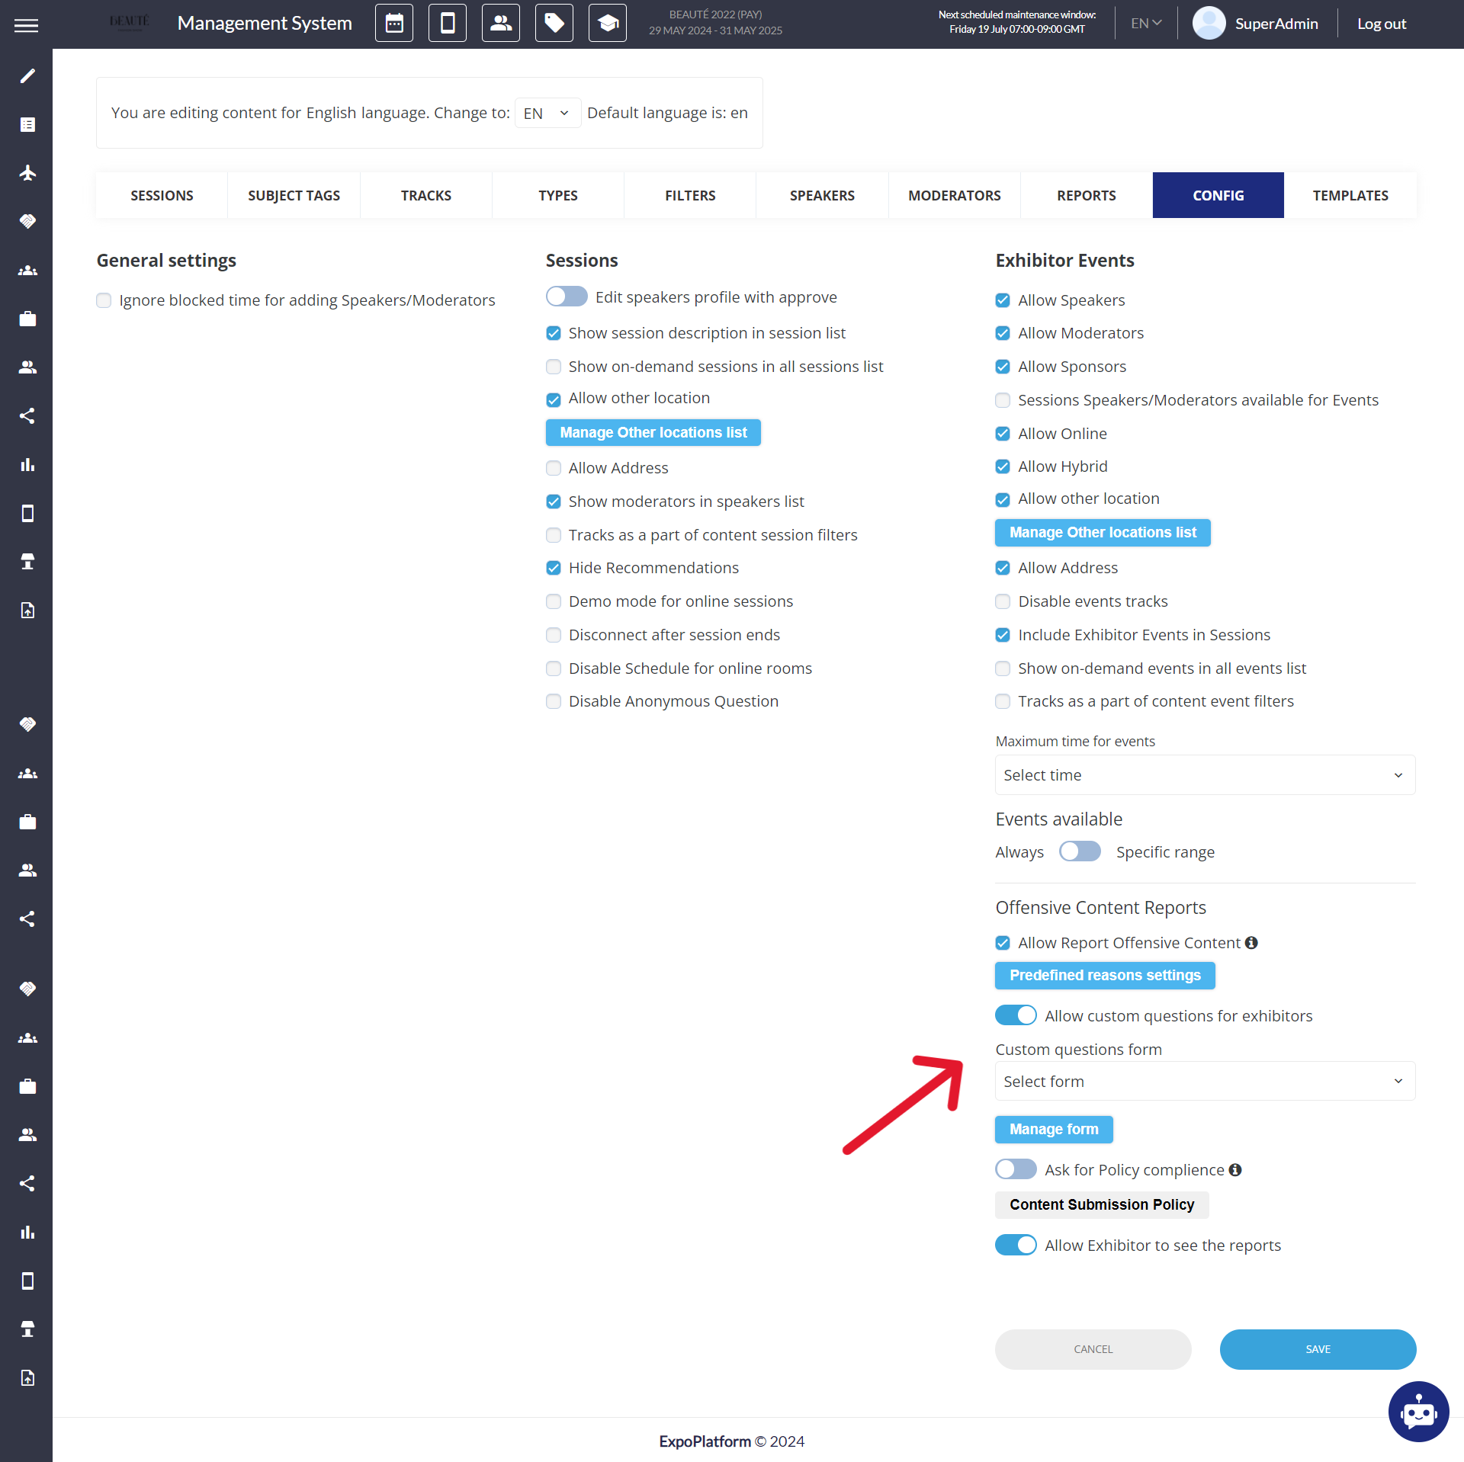Click the pencil edit icon in sidebar
Screen dimensions: 1464x1462
[x=27, y=76]
